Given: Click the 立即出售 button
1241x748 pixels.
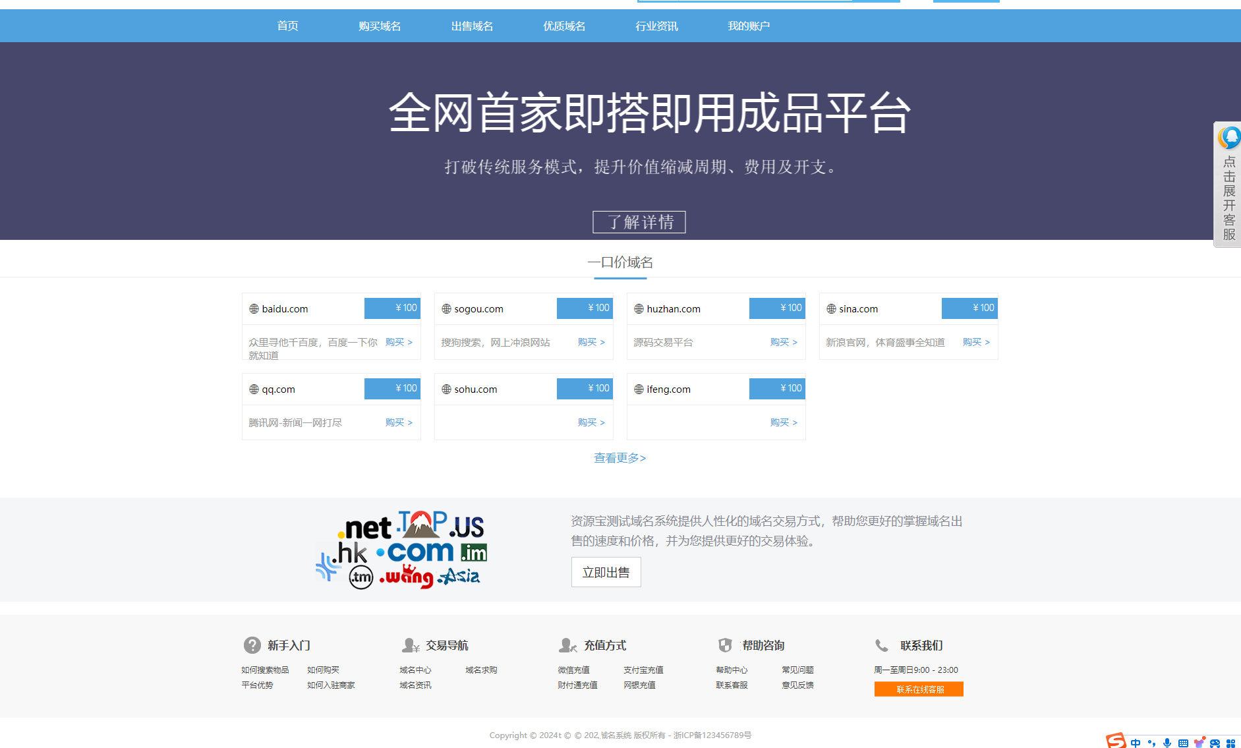Looking at the screenshot, I should tap(605, 572).
